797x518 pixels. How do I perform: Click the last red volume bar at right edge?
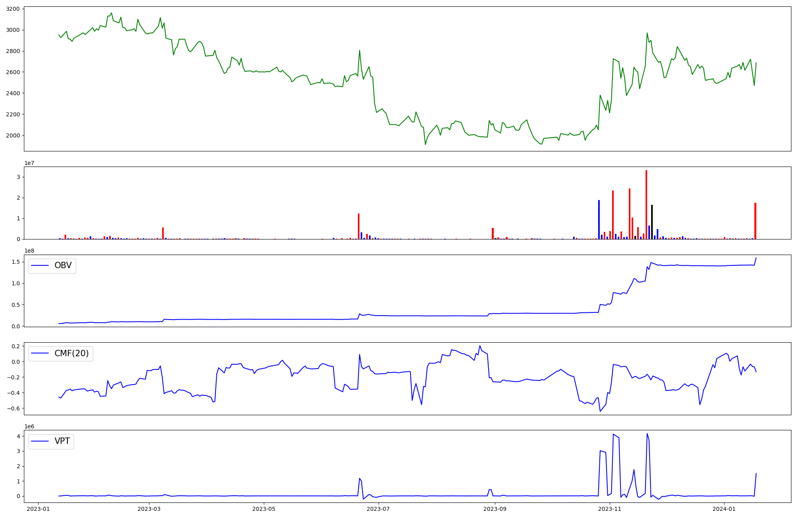(x=755, y=221)
